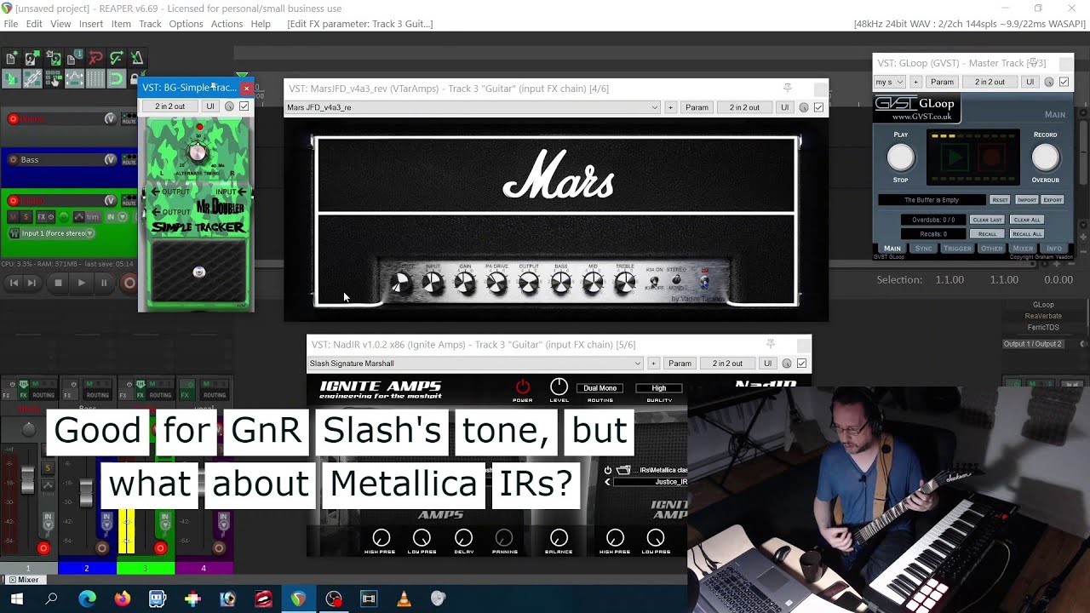
Task: Click UI button in Simple Tracker window
Action: [x=210, y=106]
